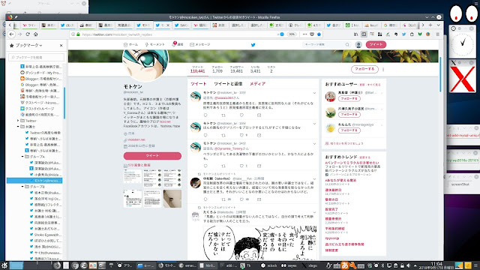Like the first モトケン tweet
Screen dimensions: 480x270
pyautogui.click(x=241, y=115)
